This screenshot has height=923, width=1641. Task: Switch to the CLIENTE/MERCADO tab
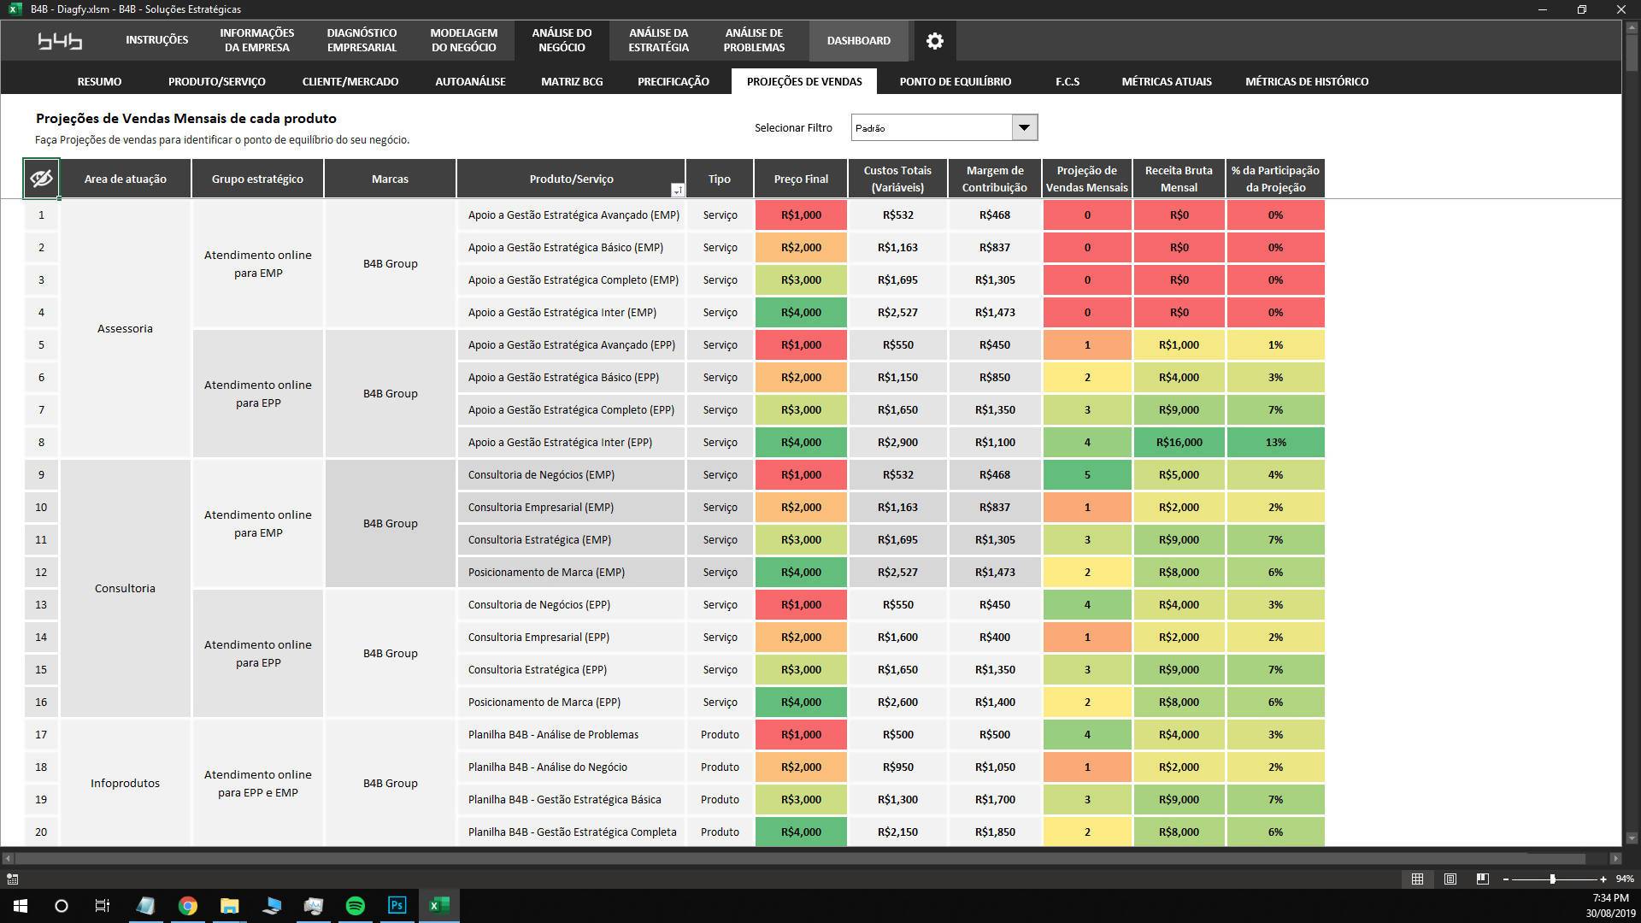[350, 81]
